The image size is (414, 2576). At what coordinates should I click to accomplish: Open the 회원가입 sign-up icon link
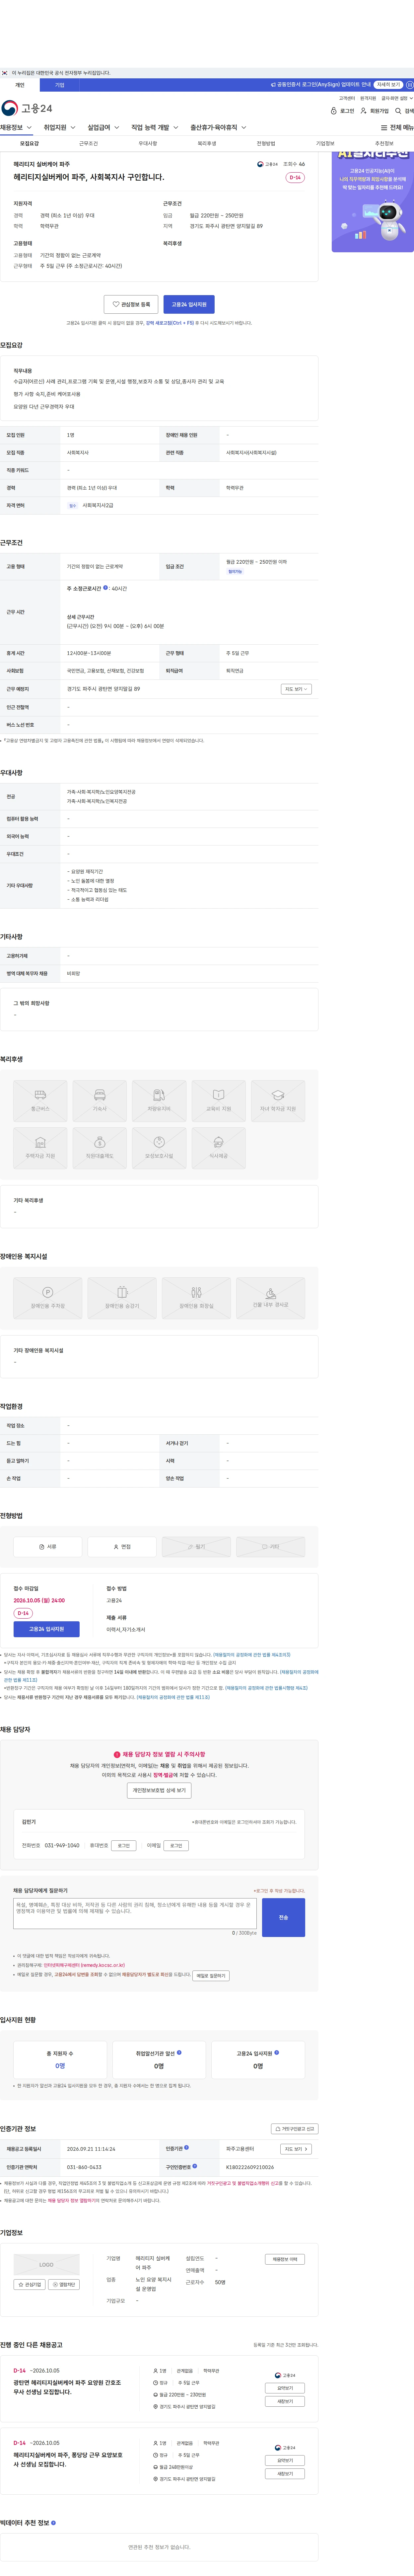375,111
